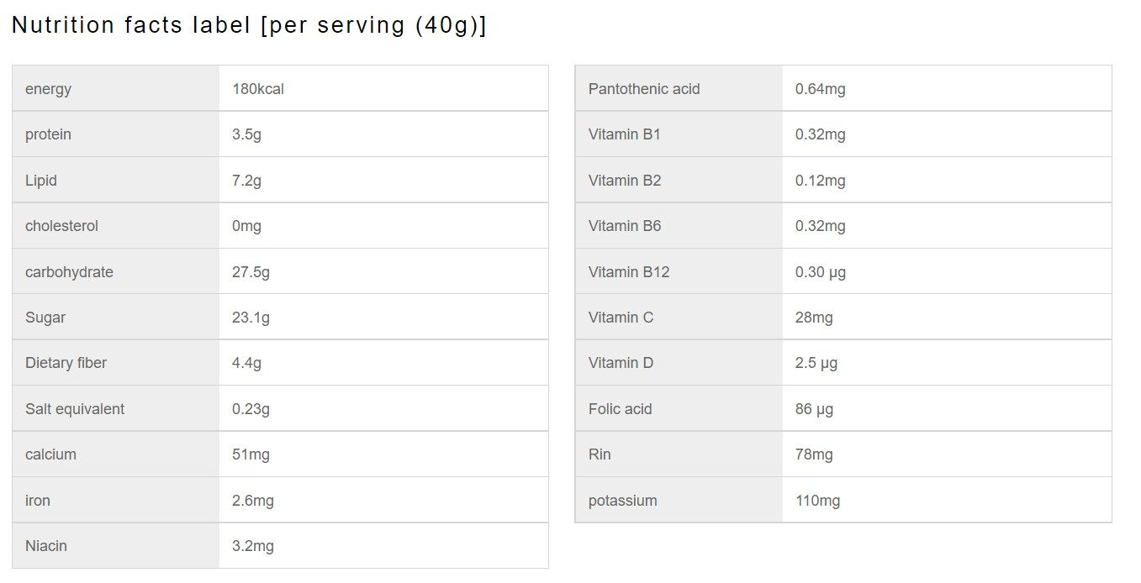
Task: Select the cholesterol row label
Action: [61, 226]
